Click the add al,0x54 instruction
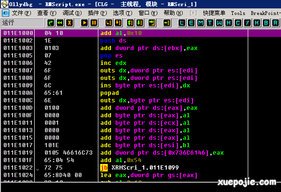The image size is (281, 192). click(121, 160)
